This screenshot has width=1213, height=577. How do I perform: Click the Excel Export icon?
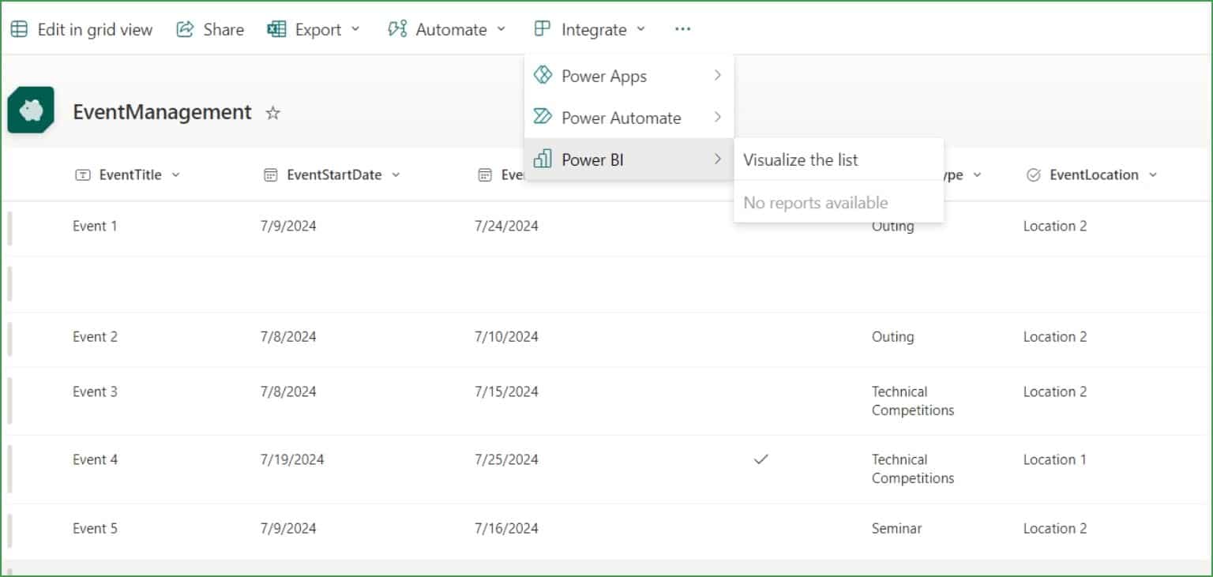pyautogui.click(x=276, y=29)
